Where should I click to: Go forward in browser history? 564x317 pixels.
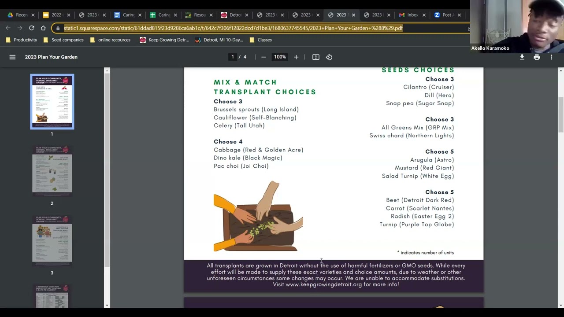pyautogui.click(x=20, y=28)
